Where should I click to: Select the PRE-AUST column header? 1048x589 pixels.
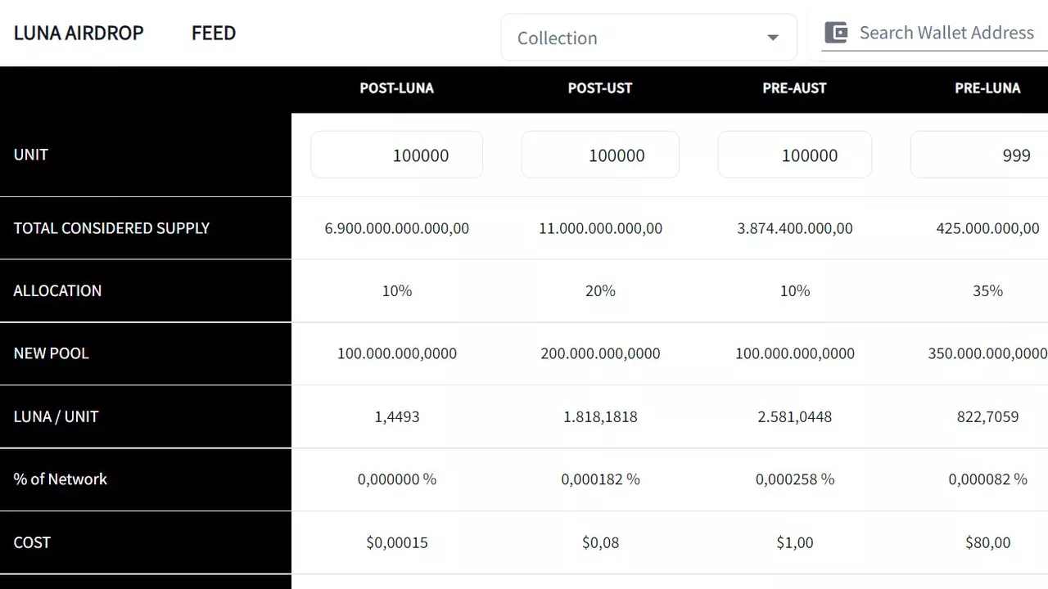[x=795, y=88]
